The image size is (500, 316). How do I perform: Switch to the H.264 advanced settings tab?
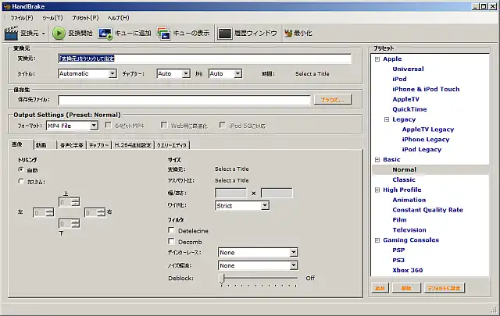(133, 145)
